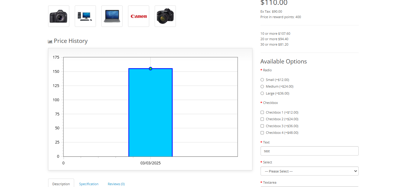Open the laptop thumbnail image
401x187 pixels.
[112, 16]
